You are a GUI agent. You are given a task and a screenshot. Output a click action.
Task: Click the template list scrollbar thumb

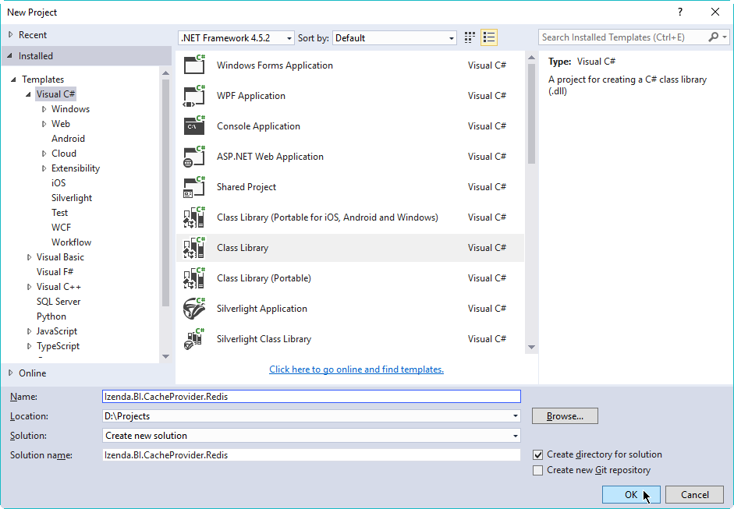coord(531,114)
